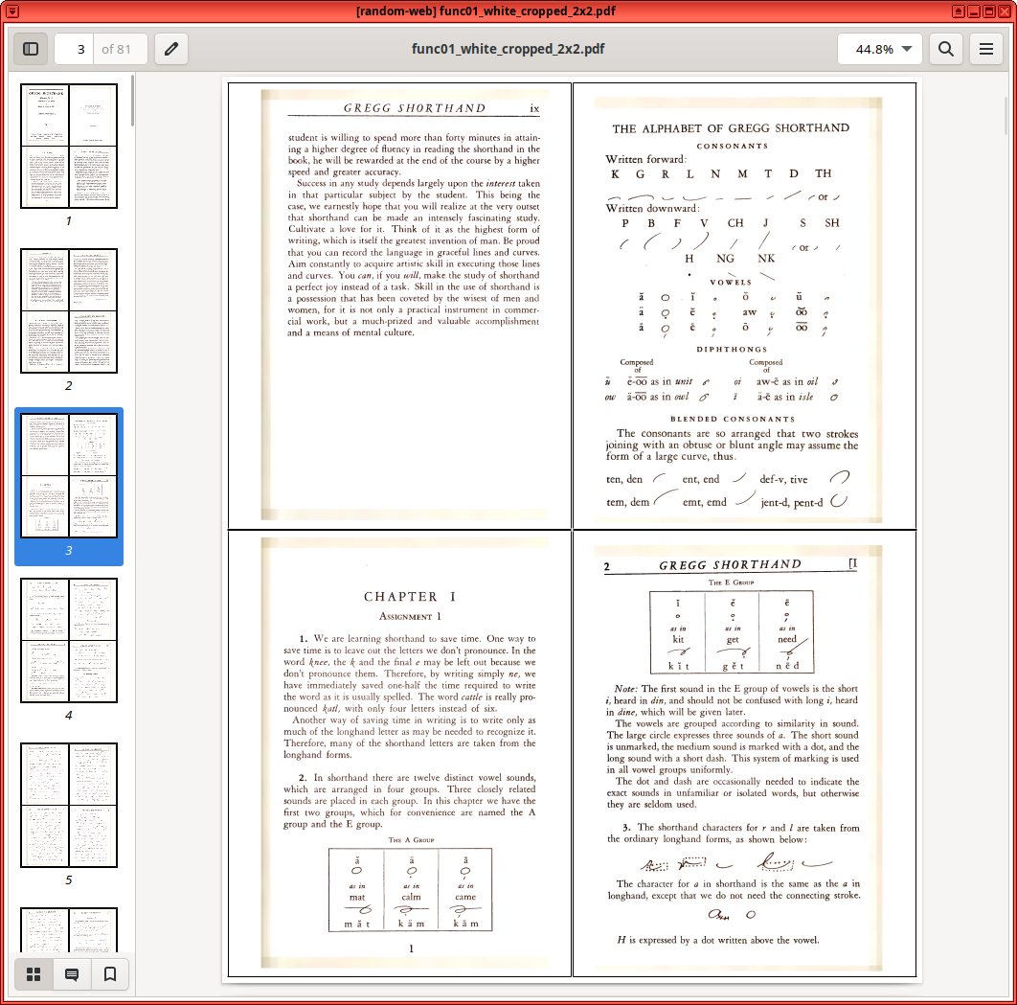Toggle the sidebar panel button
Viewport: 1017px width, 1005px height.
tap(30, 49)
